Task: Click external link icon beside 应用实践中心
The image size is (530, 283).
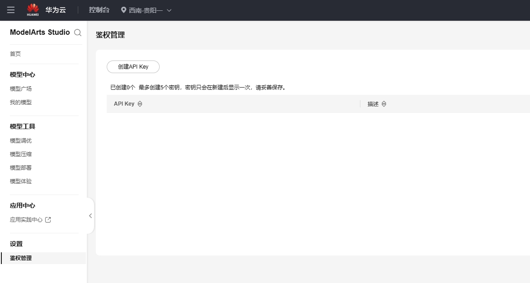Action: point(48,220)
